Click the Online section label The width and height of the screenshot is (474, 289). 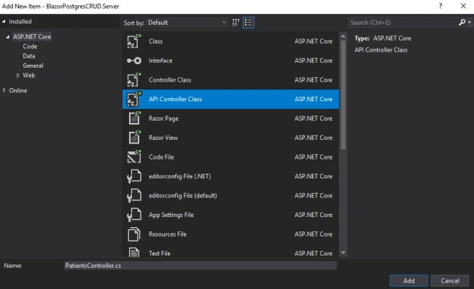pos(18,90)
